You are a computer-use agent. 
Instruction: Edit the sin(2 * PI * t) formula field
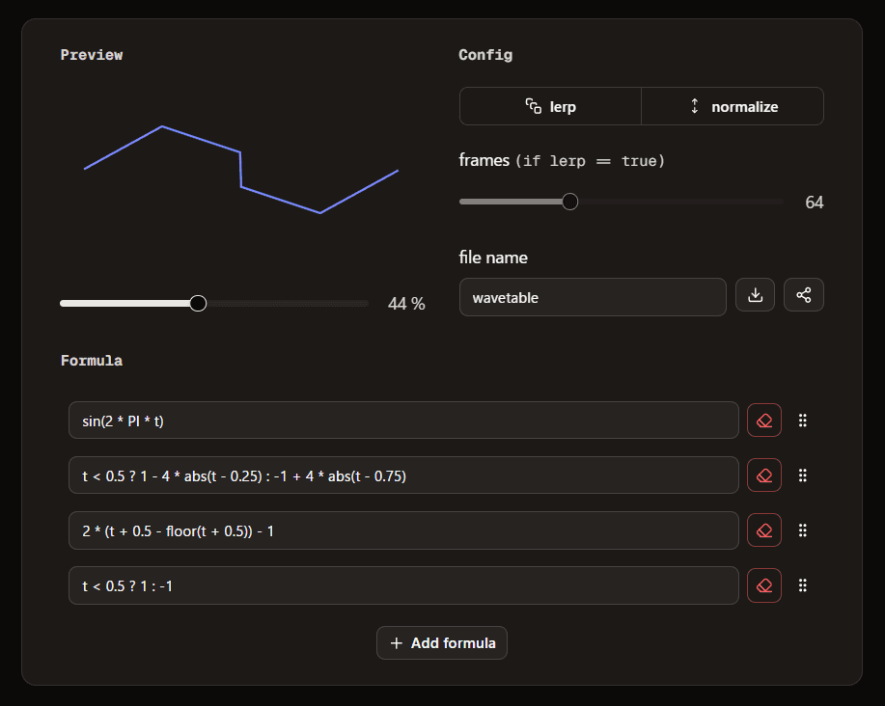click(x=403, y=421)
